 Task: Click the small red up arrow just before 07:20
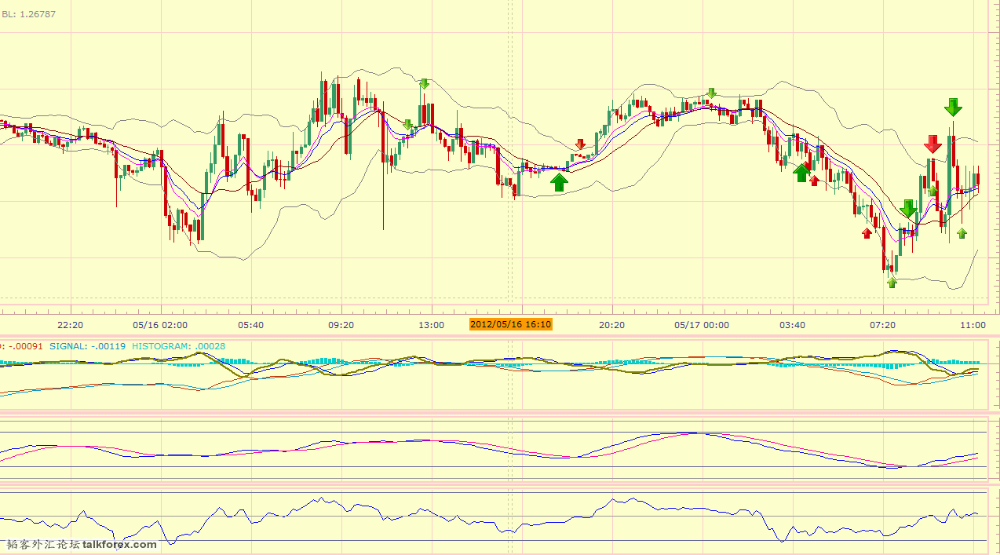point(867,232)
